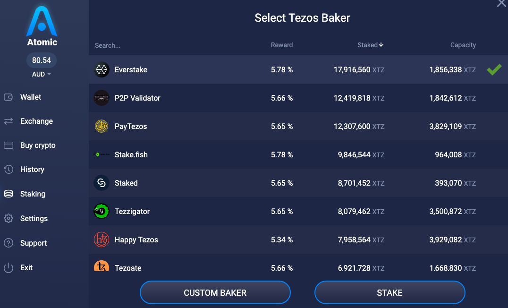
Task: Click the Everstake baker logo icon
Action: click(x=102, y=69)
